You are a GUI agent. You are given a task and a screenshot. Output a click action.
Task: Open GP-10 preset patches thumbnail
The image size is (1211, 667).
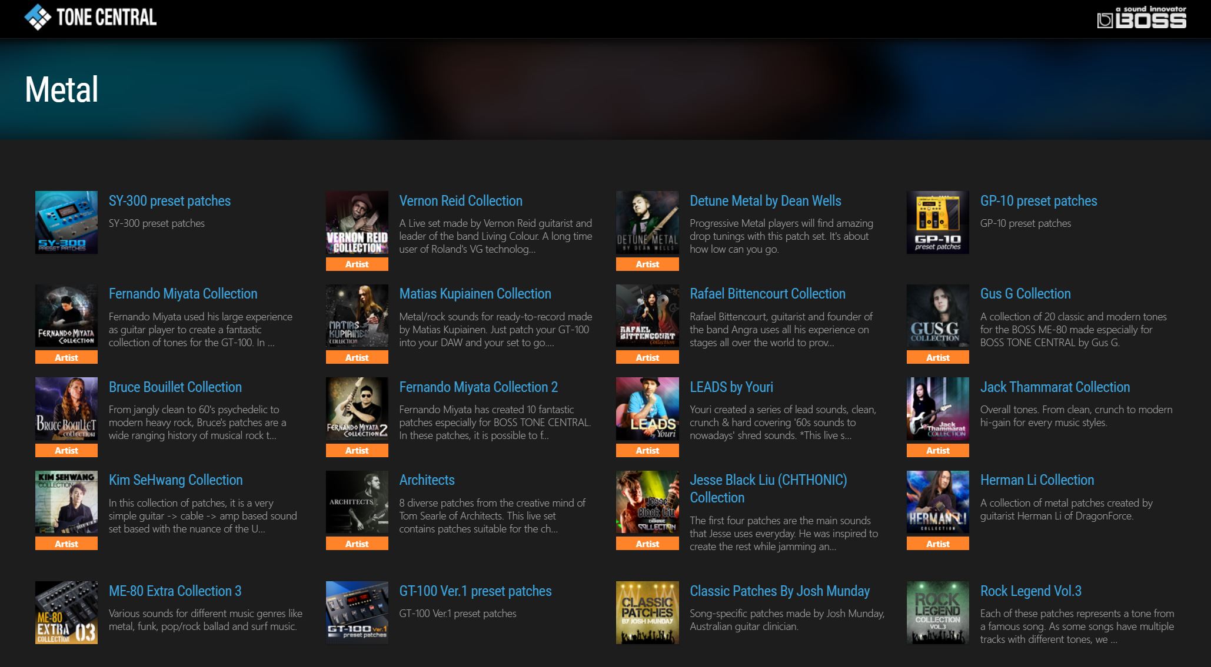tap(938, 222)
